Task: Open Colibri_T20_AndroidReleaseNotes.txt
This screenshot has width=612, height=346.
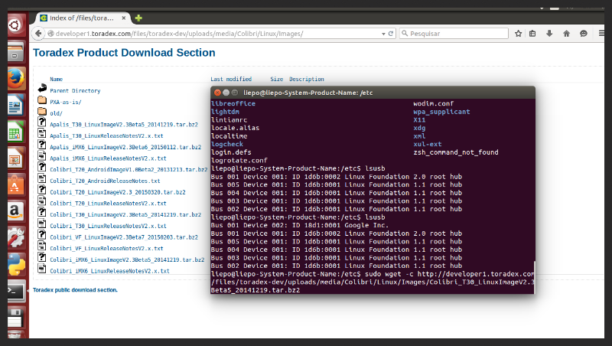Action: click(x=105, y=181)
